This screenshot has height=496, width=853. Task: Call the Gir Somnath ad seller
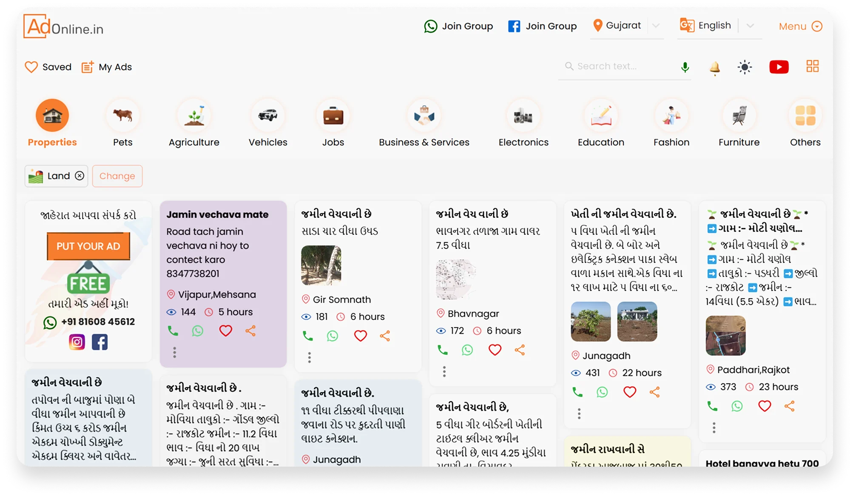click(x=307, y=336)
